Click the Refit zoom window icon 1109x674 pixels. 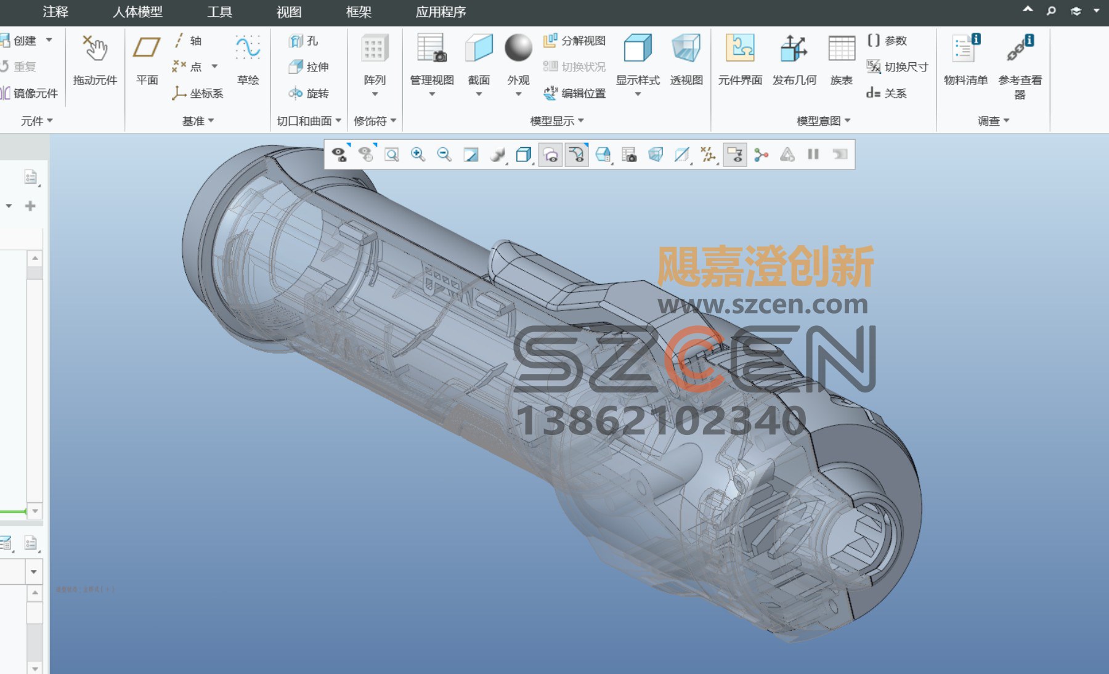pos(392,155)
